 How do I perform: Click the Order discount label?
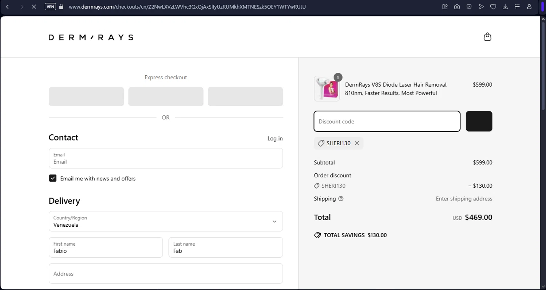tap(332, 175)
